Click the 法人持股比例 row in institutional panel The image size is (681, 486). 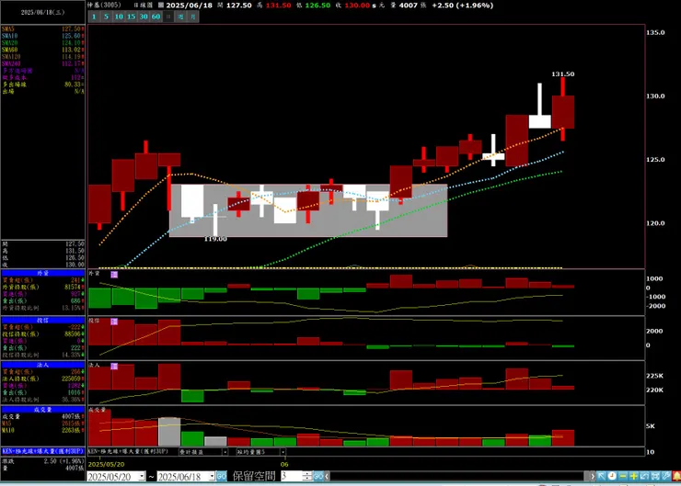(42, 400)
